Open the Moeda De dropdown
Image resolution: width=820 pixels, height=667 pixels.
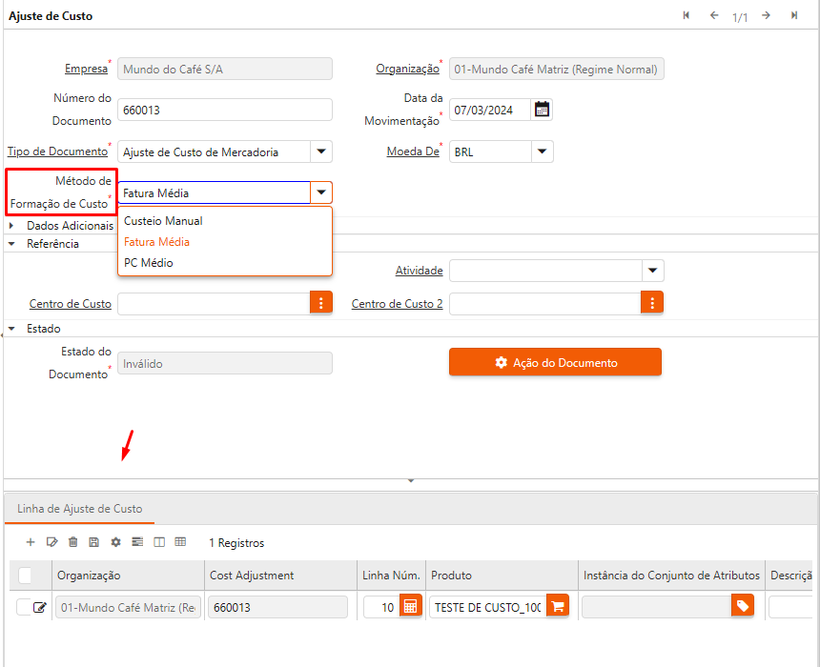(542, 152)
